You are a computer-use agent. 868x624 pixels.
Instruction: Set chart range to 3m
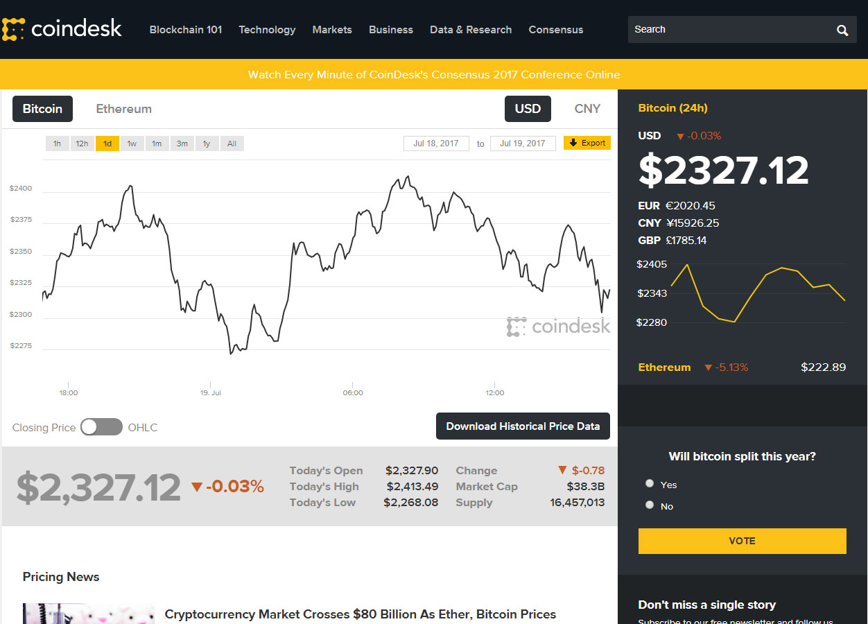coord(182,144)
